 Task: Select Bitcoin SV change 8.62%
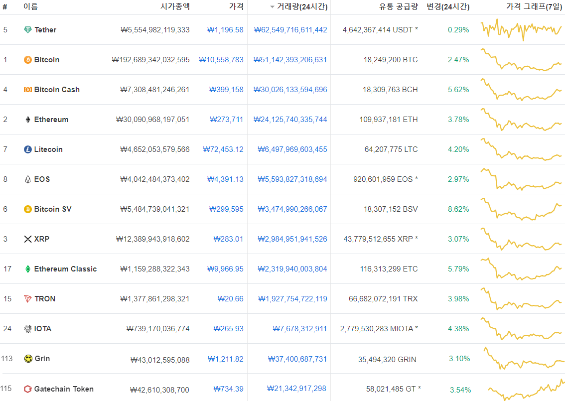[x=458, y=209]
